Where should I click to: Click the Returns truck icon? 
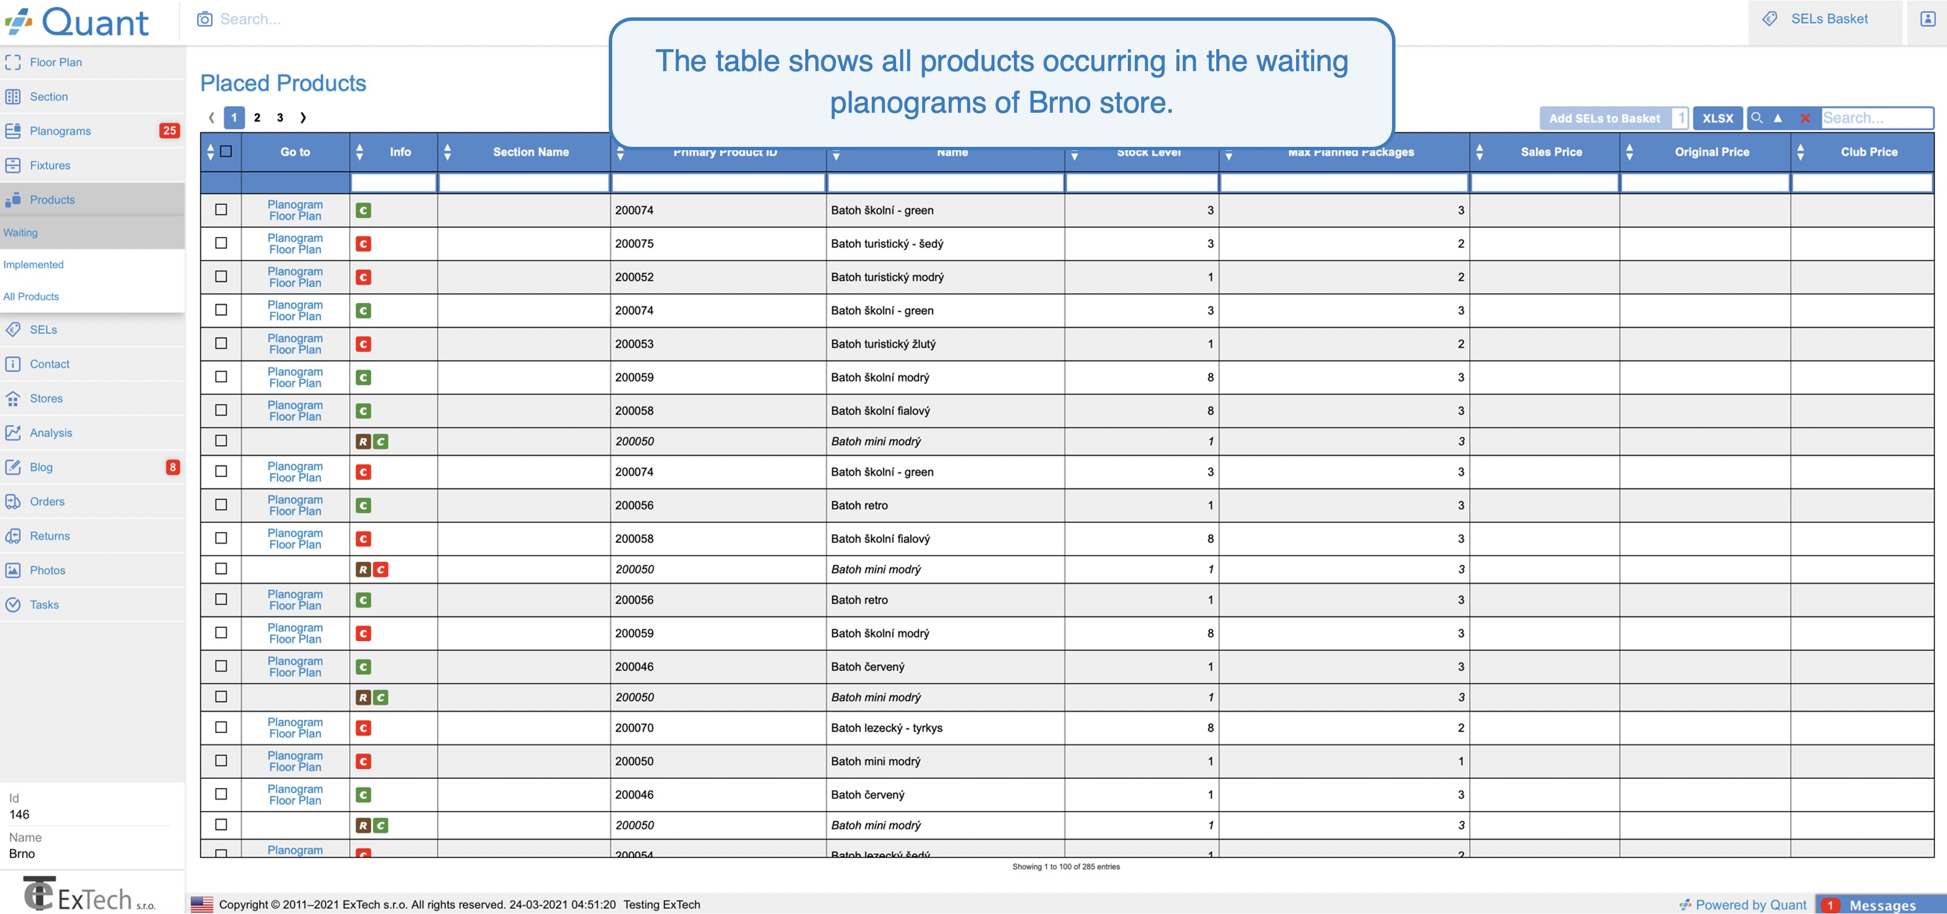pos(13,536)
